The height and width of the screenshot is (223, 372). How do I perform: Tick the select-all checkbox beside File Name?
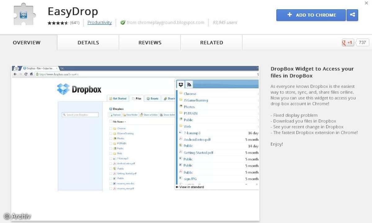tap(111, 122)
